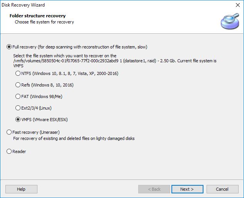Switch to Reader mode option
244x198 pixels.
click(x=16, y=151)
